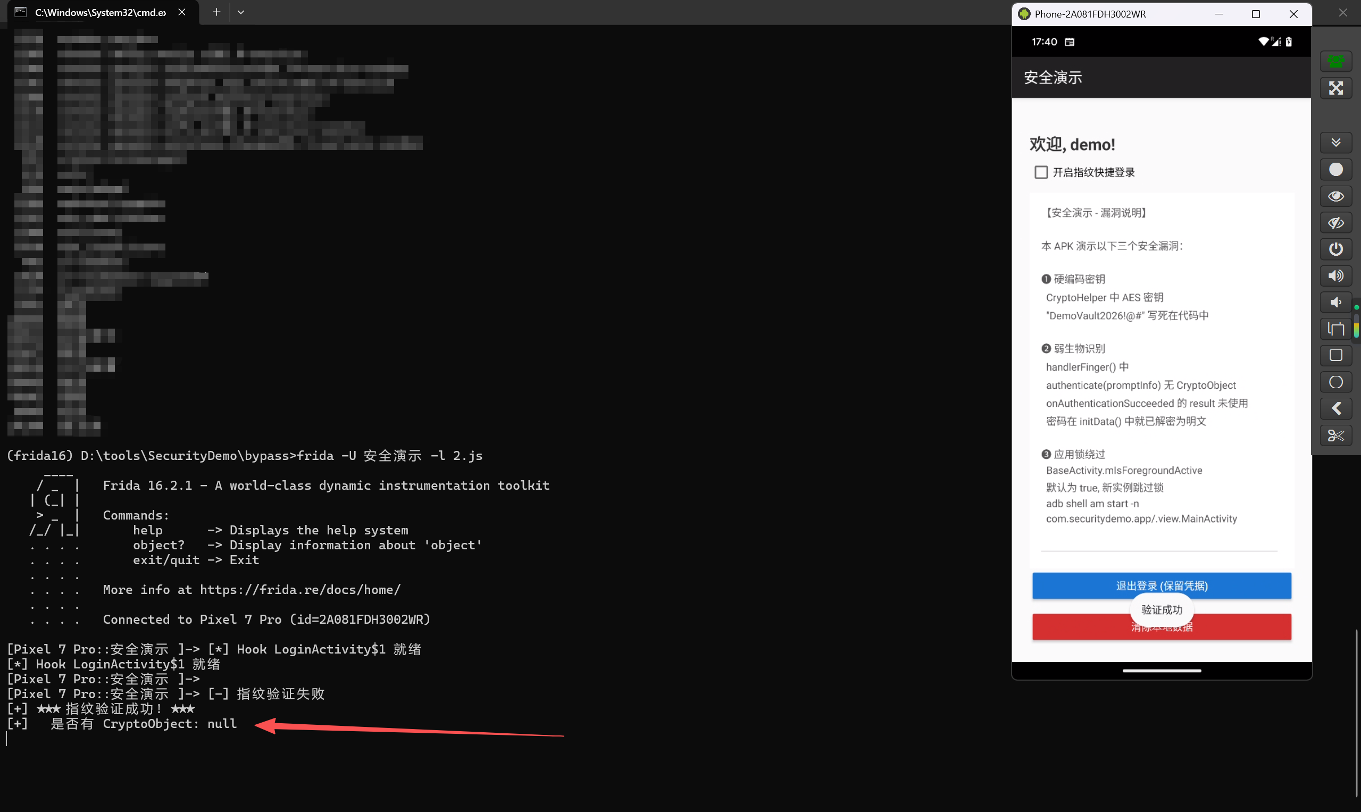Click the square app switch icon
This screenshot has height=812, width=1361.
tap(1336, 355)
